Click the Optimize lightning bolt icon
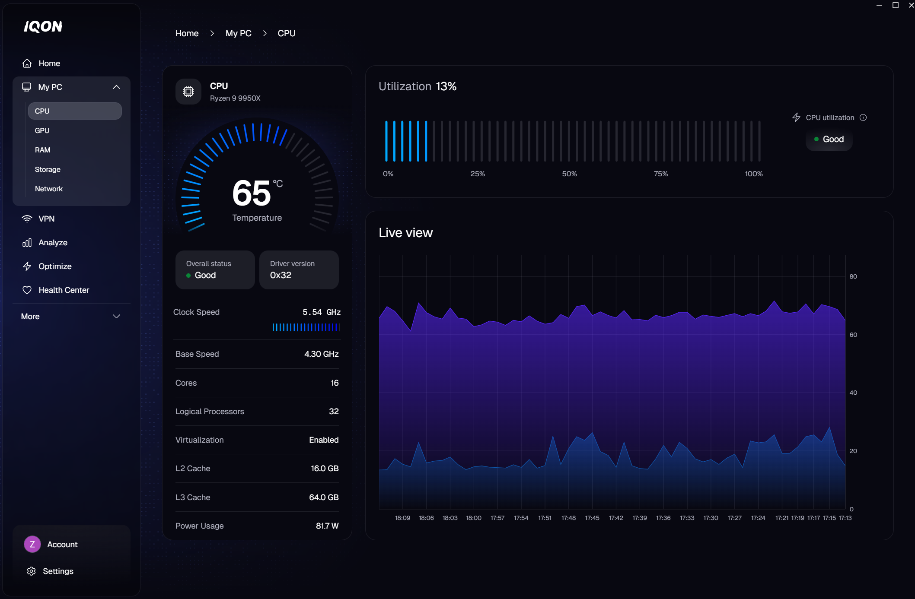This screenshot has height=599, width=915. click(x=27, y=266)
